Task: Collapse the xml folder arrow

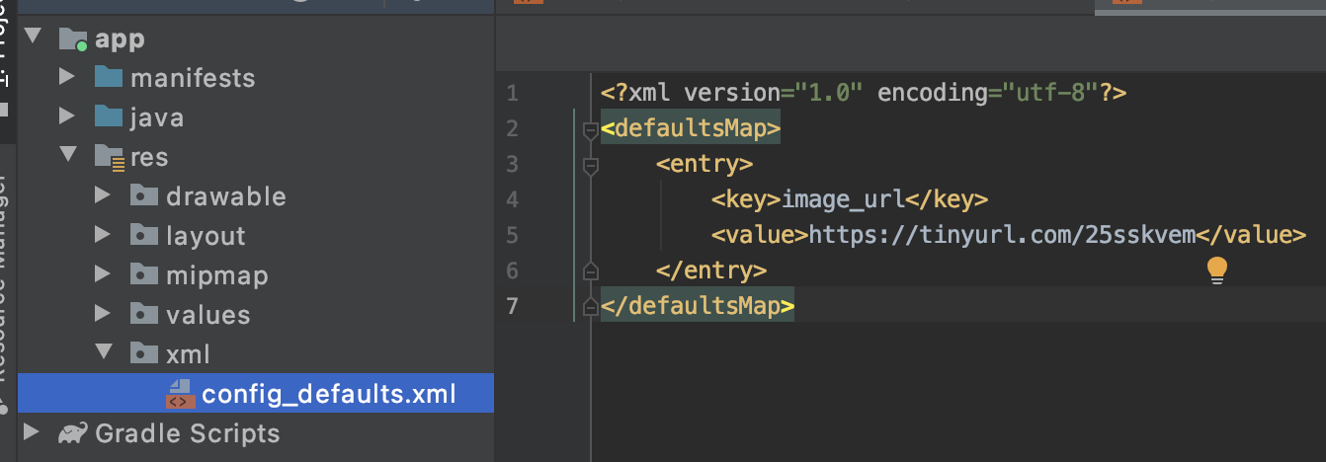Action: click(x=102, y=353)
